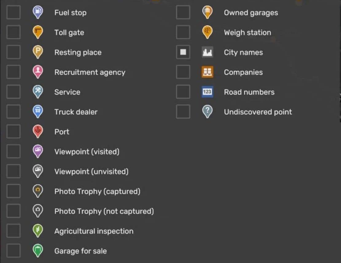Uncheck the City names checkbox
Screen dimensions: 341x263
click(183, 52)
